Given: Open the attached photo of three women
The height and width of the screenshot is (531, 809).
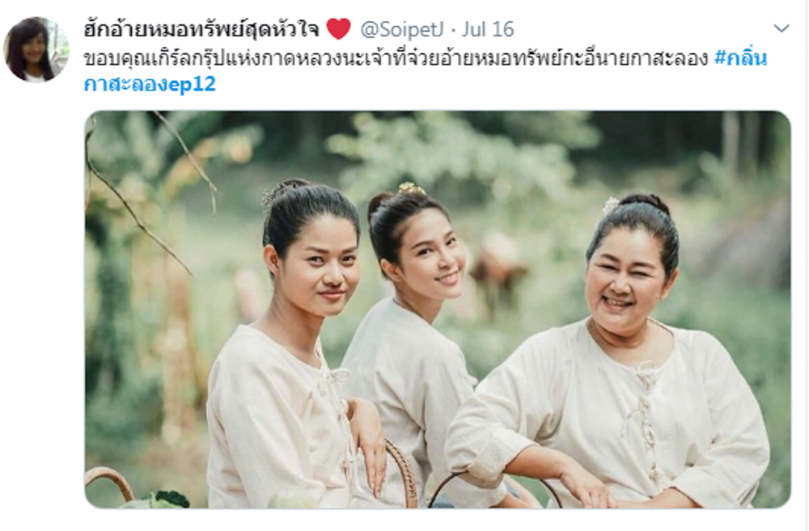Looking at the screenshot, I should [x=438, y=310].
